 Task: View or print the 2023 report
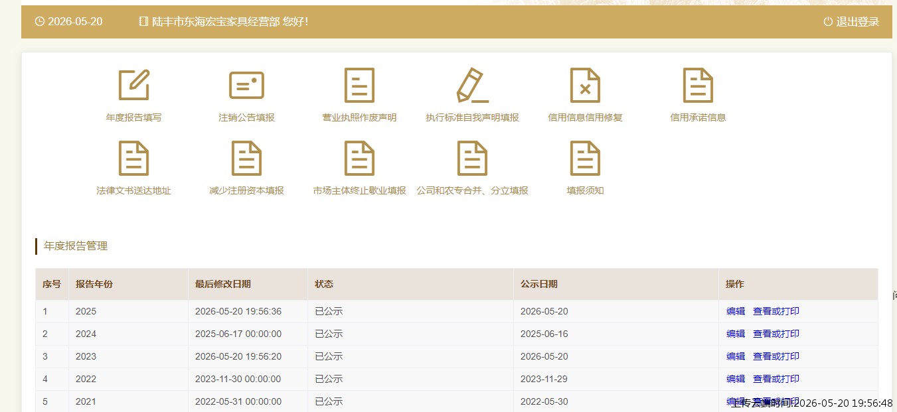click(x=775, y=356)
